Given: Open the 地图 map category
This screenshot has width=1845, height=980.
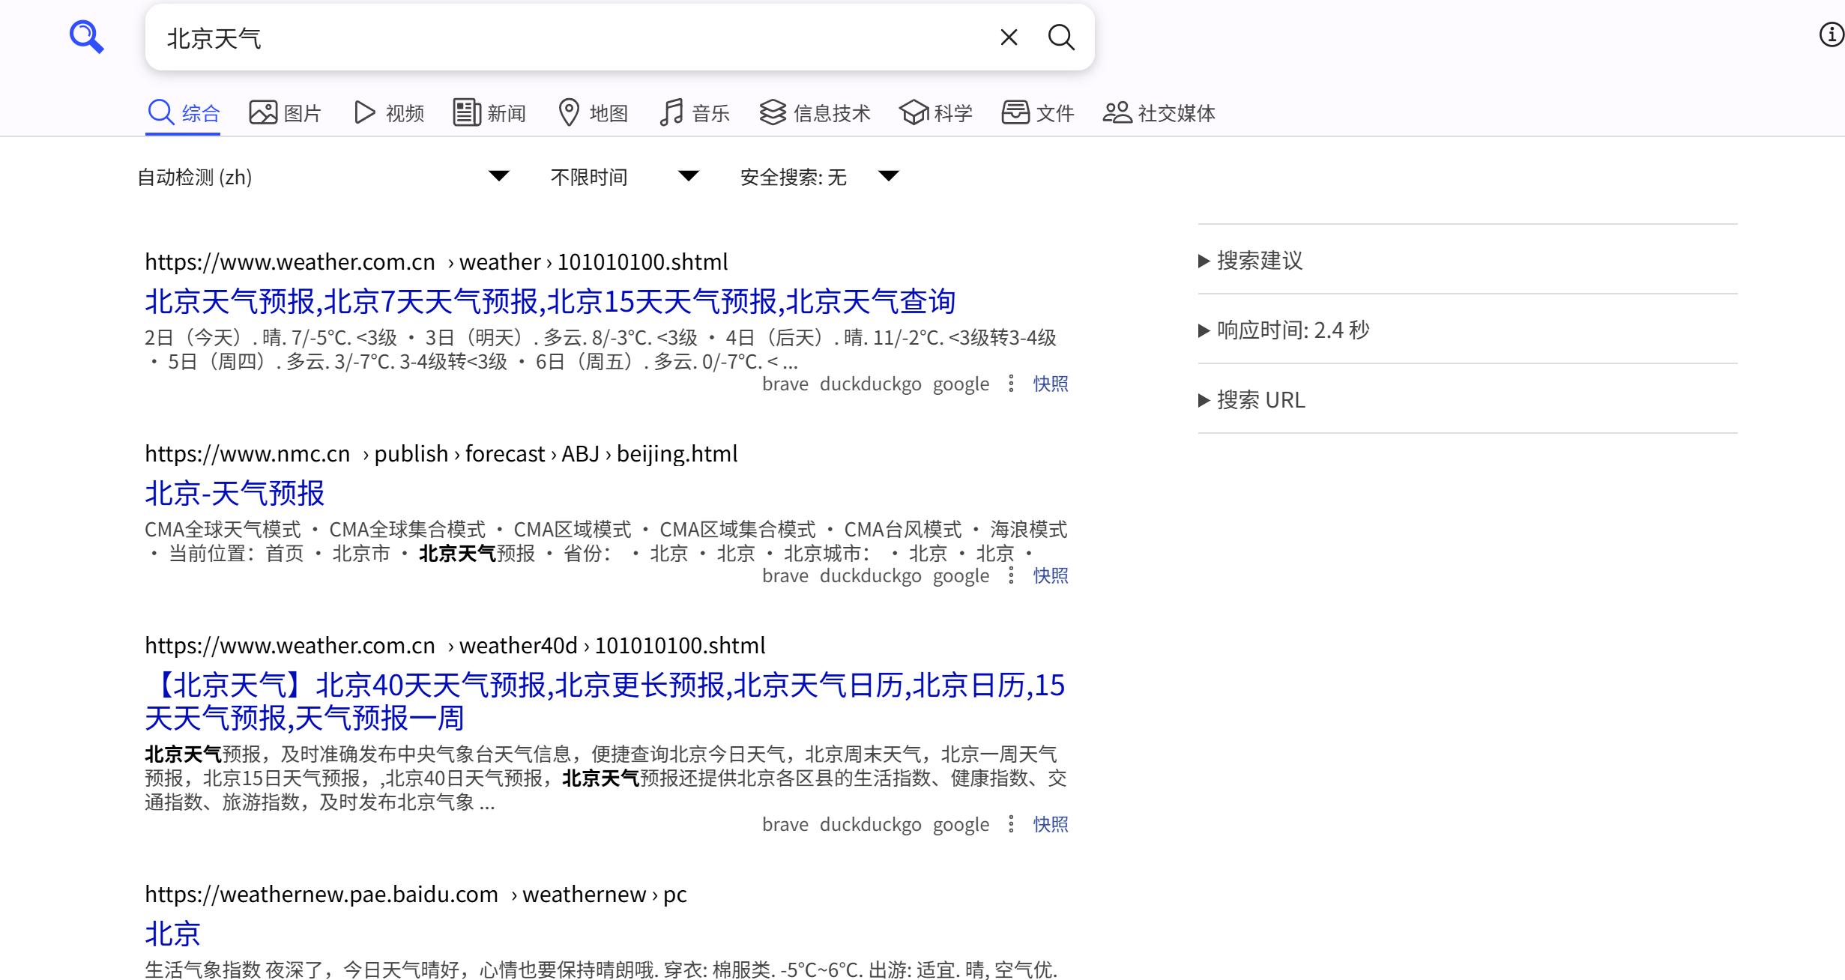Looking at the screenshot, I should click(593, 113).
